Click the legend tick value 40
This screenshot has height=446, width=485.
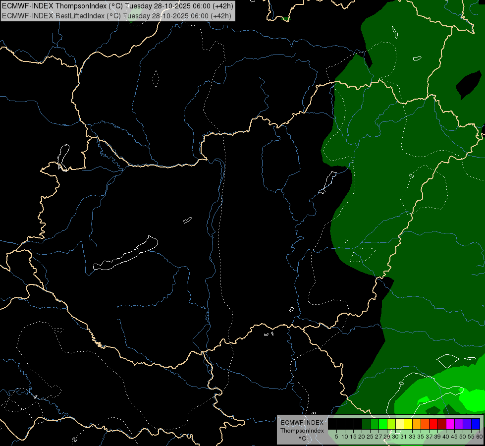point(446,437)
